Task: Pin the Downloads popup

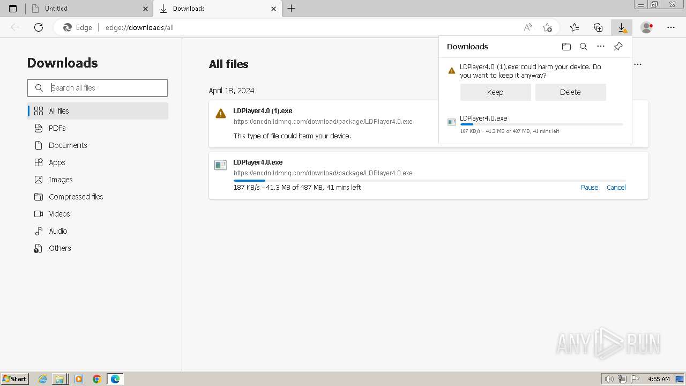Action: coord(618,47)
